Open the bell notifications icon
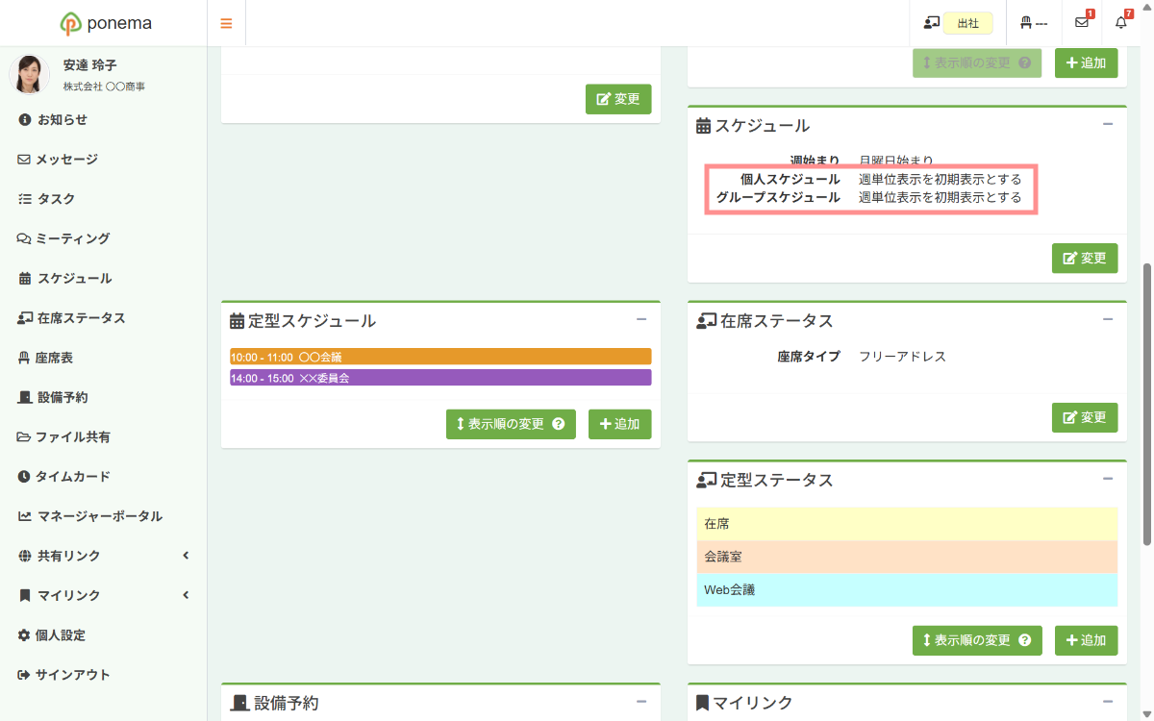1154x721 pixels. 1121,23
